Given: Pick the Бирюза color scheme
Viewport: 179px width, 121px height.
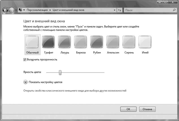Looking at the screenshot, I should click(81, 42).
